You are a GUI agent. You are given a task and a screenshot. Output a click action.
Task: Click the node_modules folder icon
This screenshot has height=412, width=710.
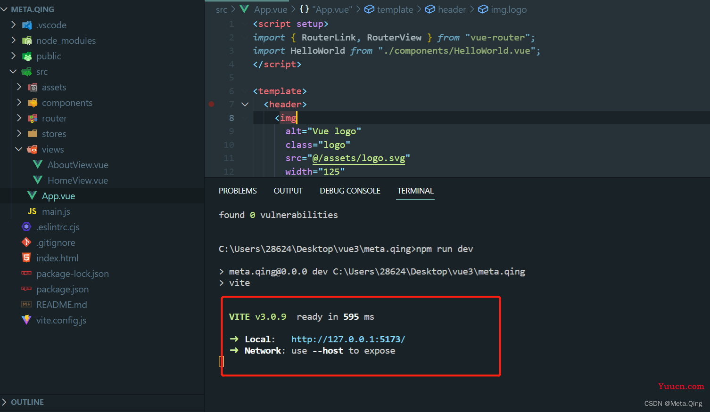(x=27, y=40)
